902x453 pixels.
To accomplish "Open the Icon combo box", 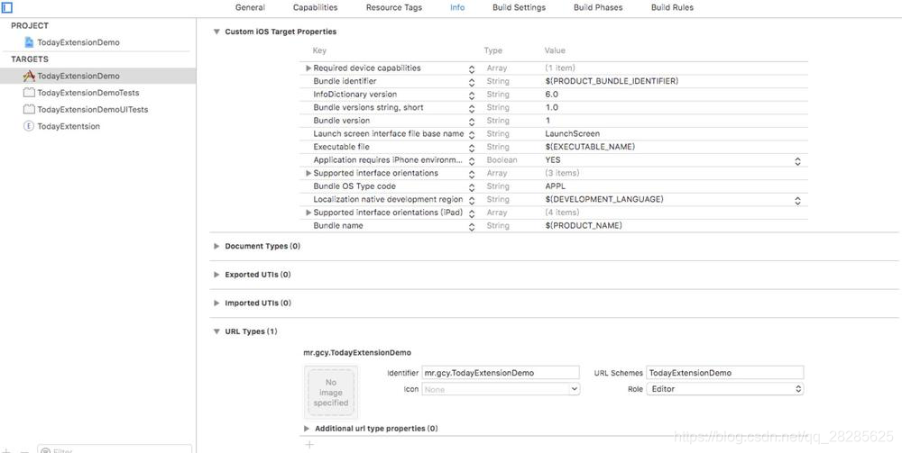I will coord(501,389).
